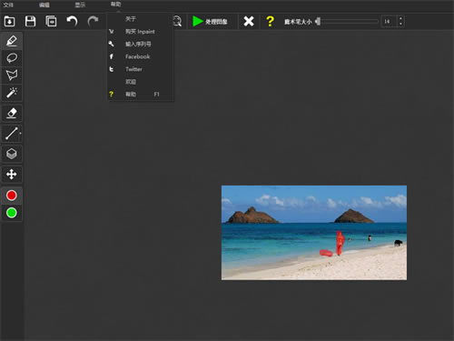Select the Eraser tool
Screen dimensions: 454x341
pyautogui.click(x=12, y=113)
